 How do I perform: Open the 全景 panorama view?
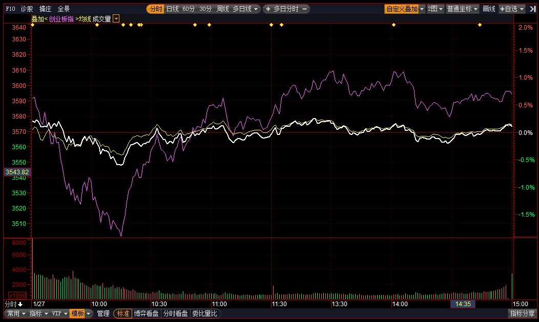[x=64, y=9]
